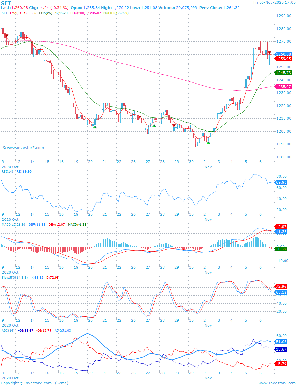This screenshot has height=386, width=296.
Task: Click the RSI:69.90 reading text
Action: [x=24, y=171]
